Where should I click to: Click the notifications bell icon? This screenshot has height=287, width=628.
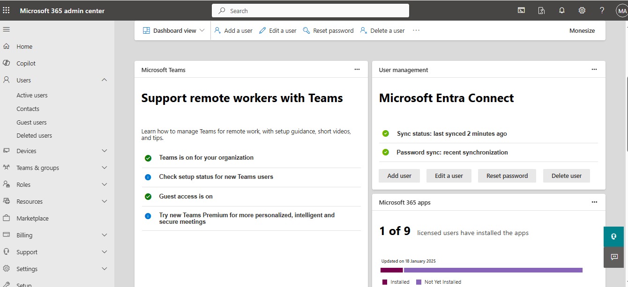coord(562,11)
